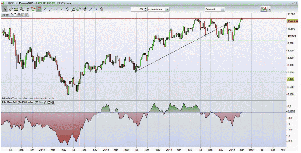Click the trash can delete icon
This screenshot has width=301, height=153.
[101, 9]
